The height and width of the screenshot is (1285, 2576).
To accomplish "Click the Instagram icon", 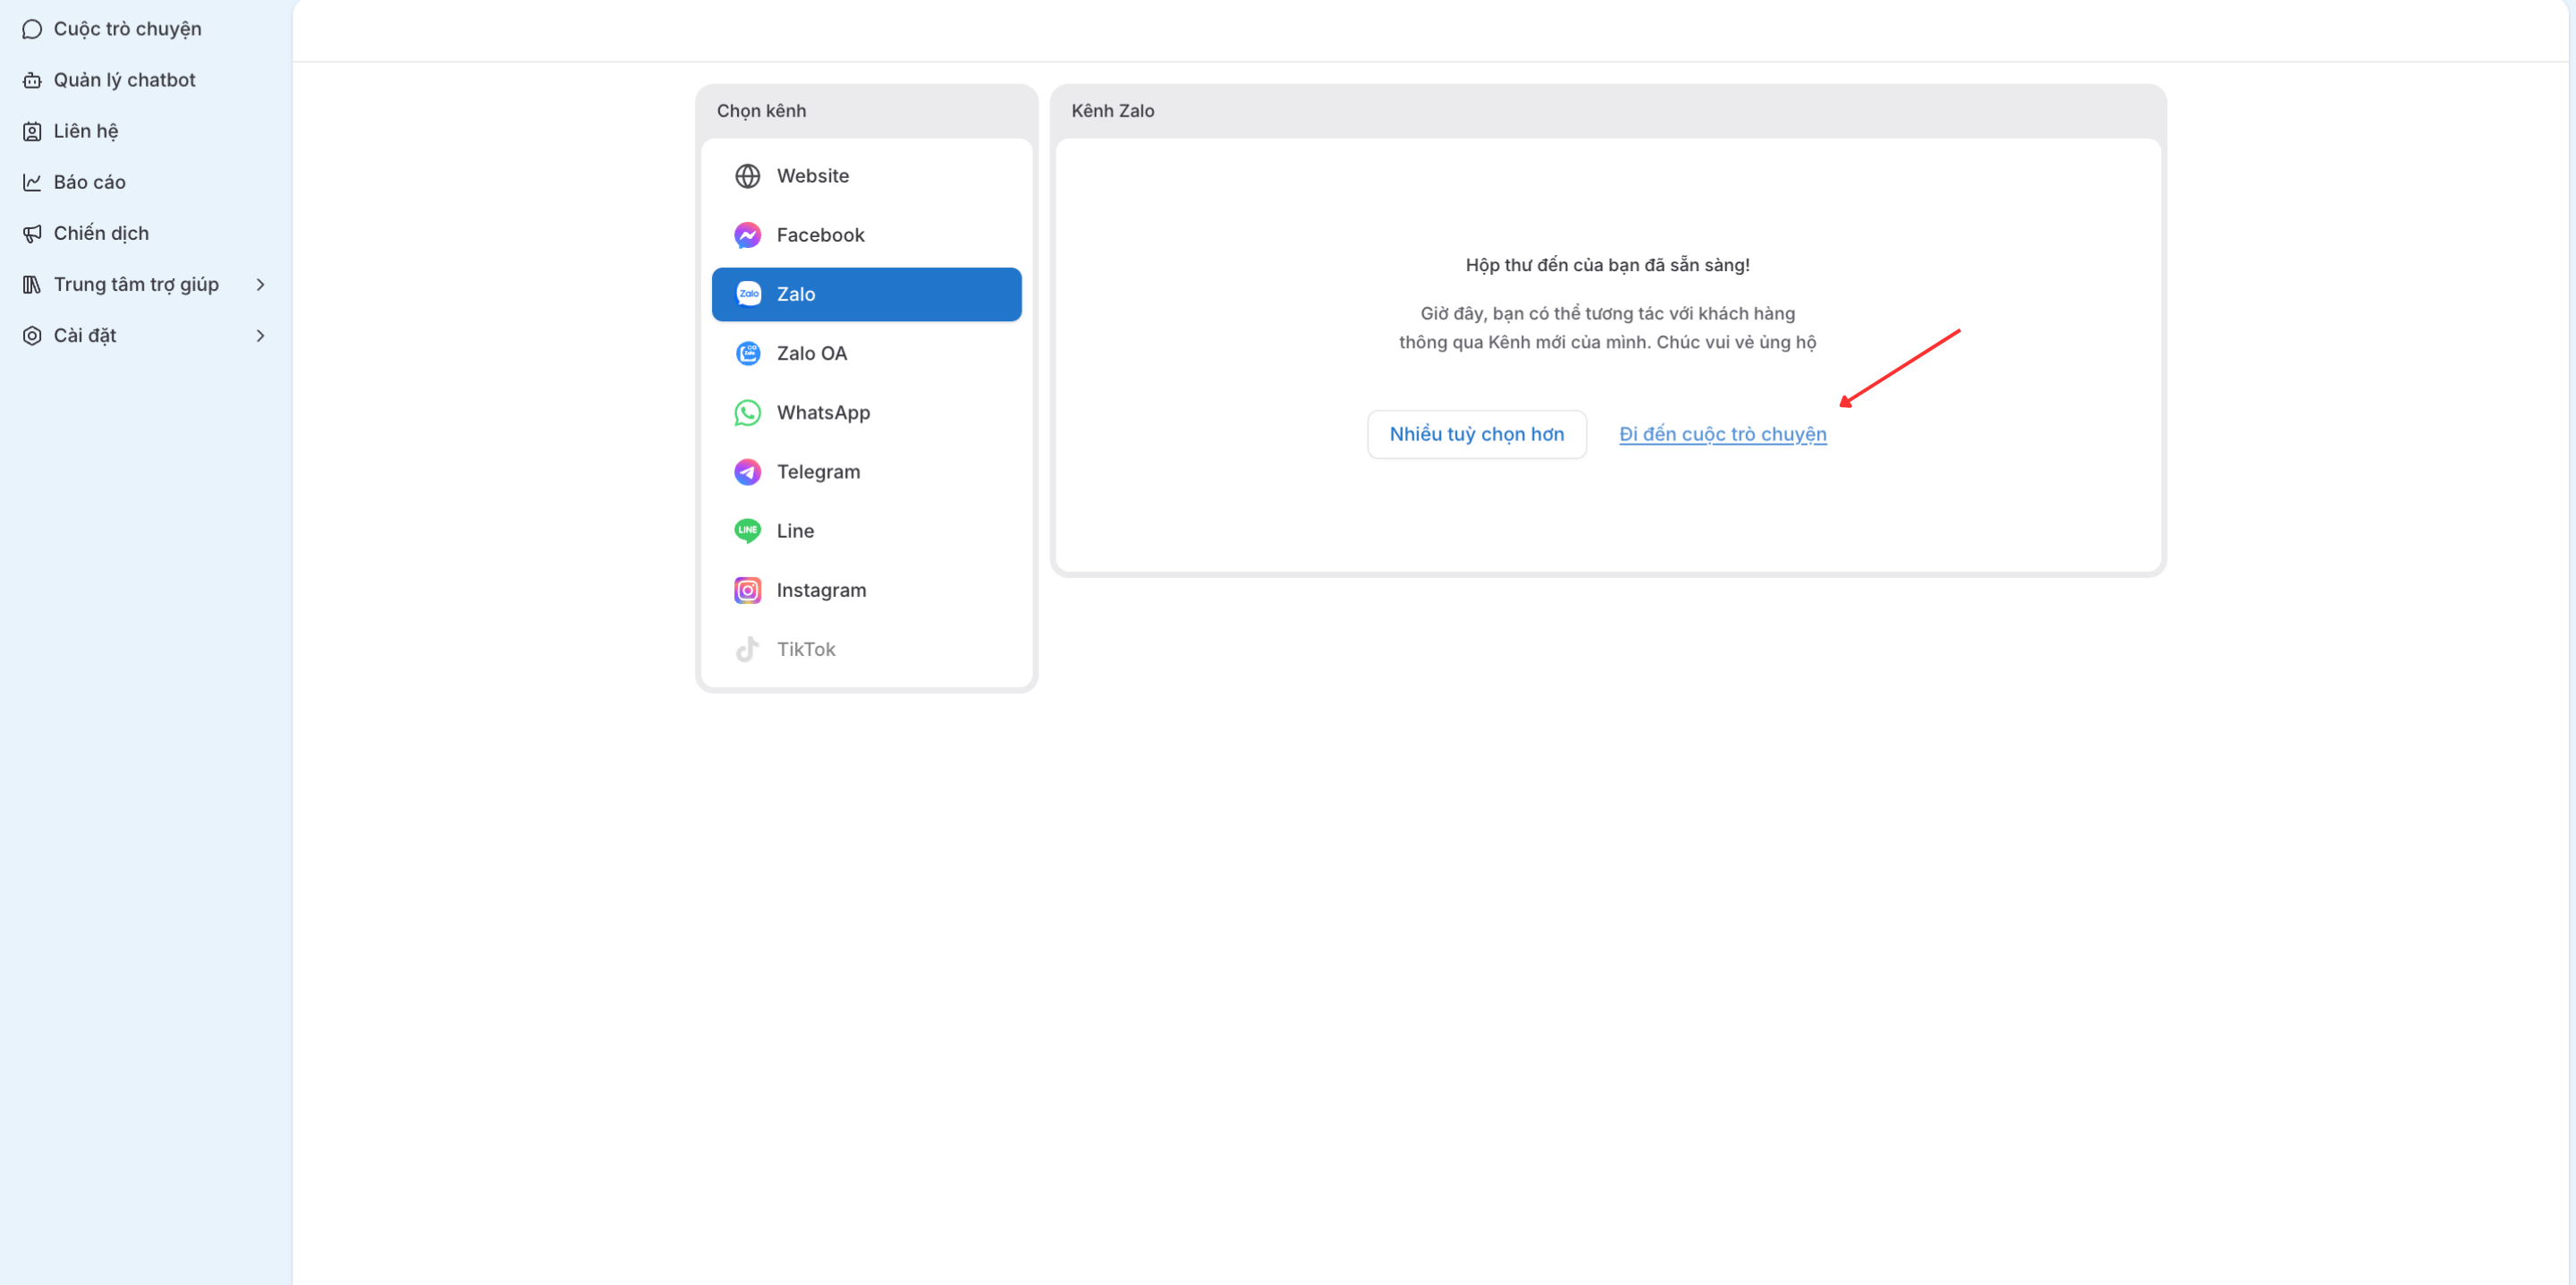I will (747, 591).
